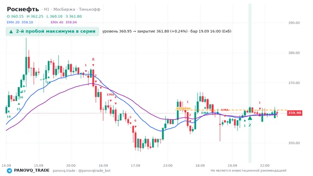The height and width of the screenshot is (176, 313).
Task: Click the 22:00 time axis label
Action: pyautogui.click(x=265, y=165)
